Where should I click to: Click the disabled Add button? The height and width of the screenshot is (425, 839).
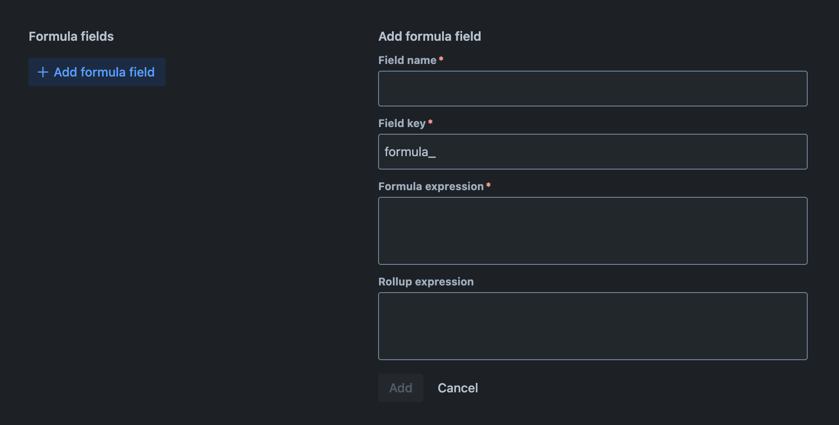pyautogui.click(x=400, y=388)
